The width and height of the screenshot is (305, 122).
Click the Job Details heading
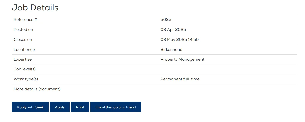[x=35, y=8]
